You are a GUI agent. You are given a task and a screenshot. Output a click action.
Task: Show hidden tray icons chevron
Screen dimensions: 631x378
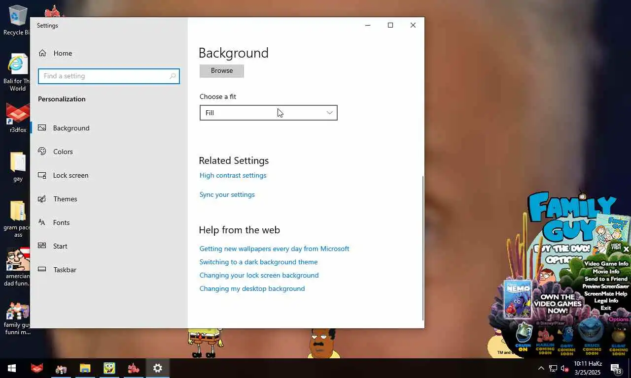pyautogui.click(x=541, y=368)
